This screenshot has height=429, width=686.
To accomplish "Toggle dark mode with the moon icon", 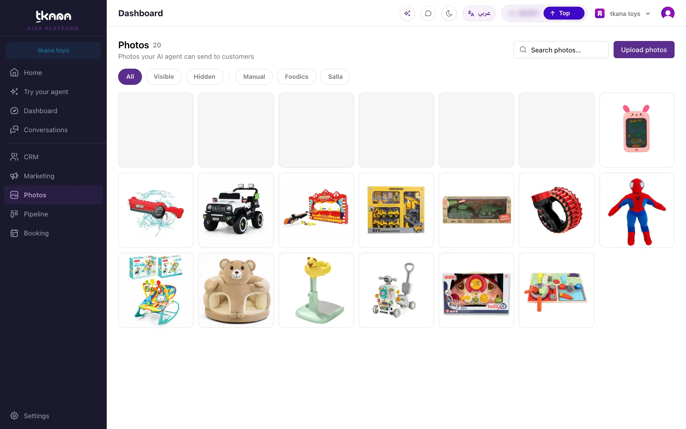I will coord(449,13).
